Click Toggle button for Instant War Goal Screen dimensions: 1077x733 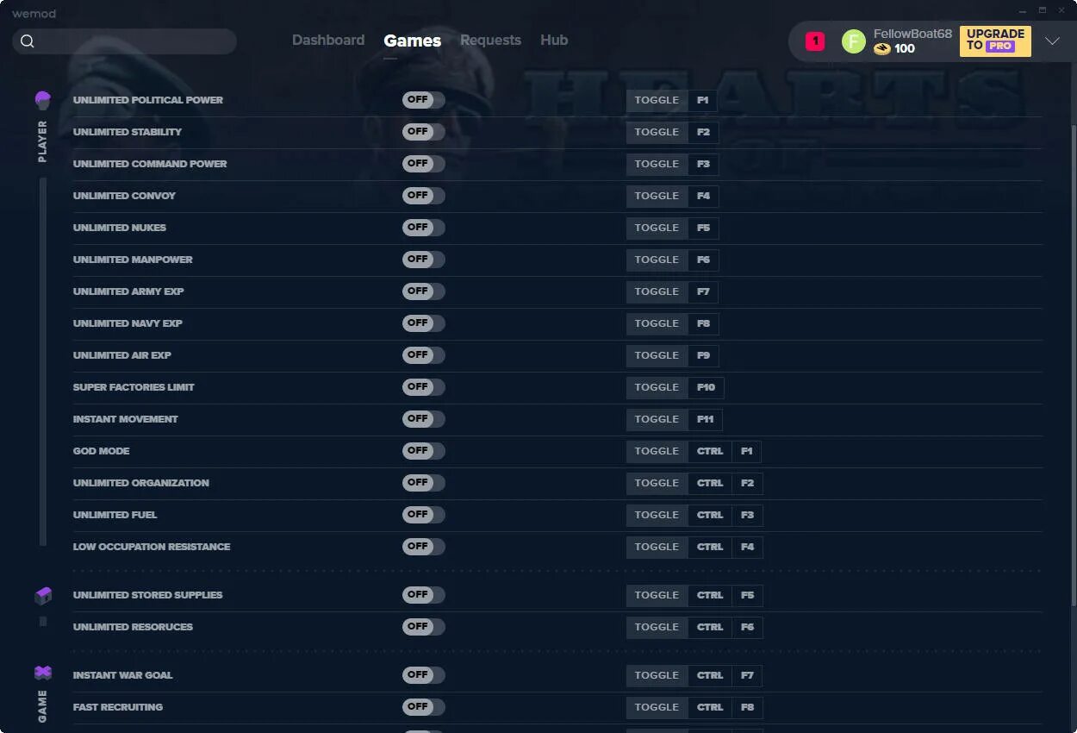pos(657,675)
